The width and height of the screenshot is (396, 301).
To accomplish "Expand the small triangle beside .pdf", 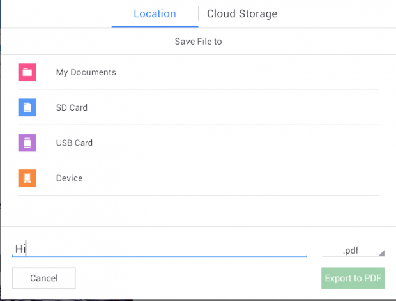I will pyautogui.click(x=382, y=253).
